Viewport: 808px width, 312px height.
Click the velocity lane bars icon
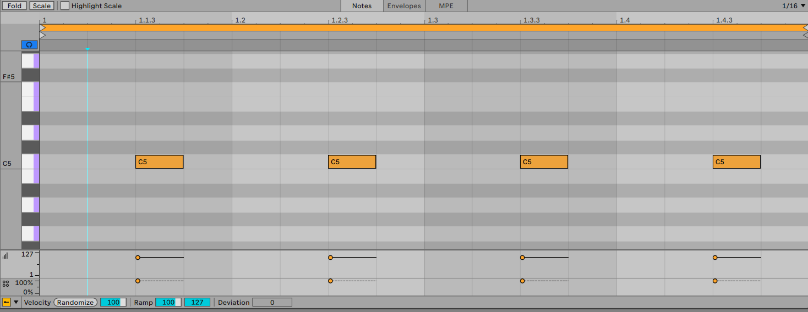(6, 256)
